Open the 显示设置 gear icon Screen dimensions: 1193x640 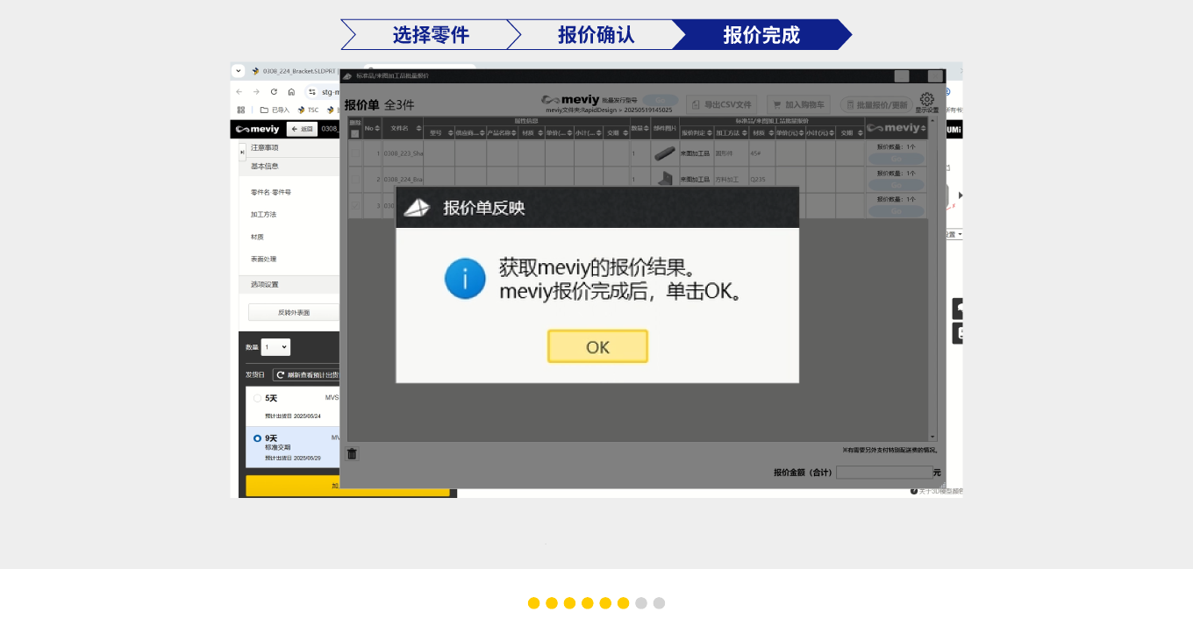(926, 100)
